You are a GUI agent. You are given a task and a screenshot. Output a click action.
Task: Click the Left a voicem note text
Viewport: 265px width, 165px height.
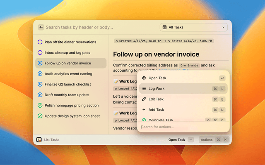click(125, 97)
